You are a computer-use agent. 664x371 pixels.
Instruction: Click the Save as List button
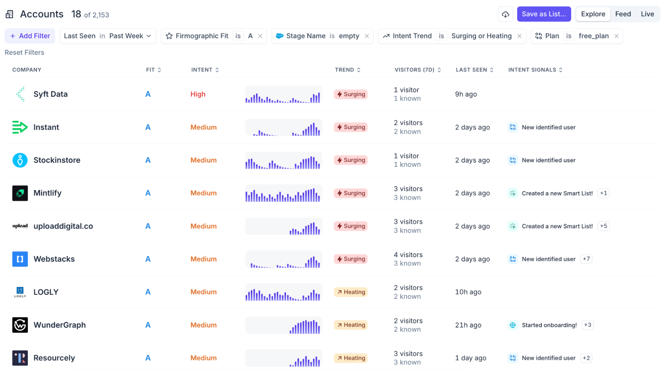pyautogui.click(x=544, y=14)
